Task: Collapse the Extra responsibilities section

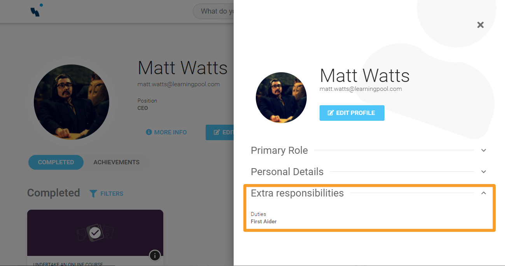Action: coord(484,193)
